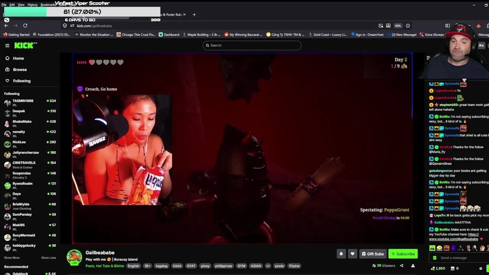Open the browser File menu
The height and width of the screenshot is (275, 489).
point(4,5)
